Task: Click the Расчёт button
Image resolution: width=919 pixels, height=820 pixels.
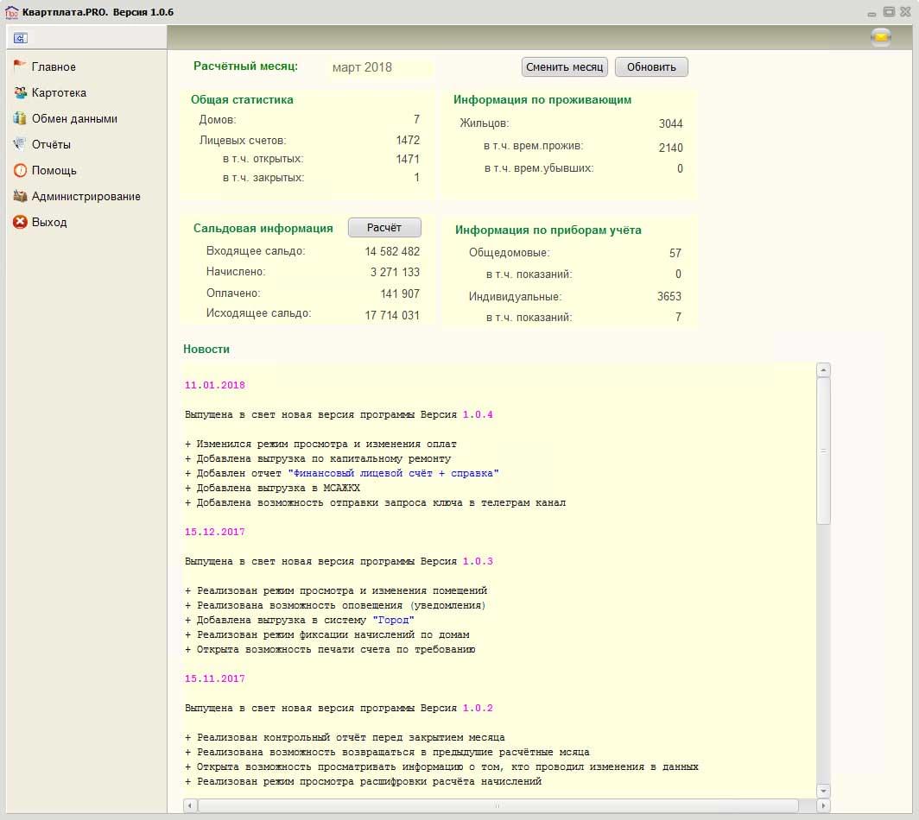Action: (384, 227)
